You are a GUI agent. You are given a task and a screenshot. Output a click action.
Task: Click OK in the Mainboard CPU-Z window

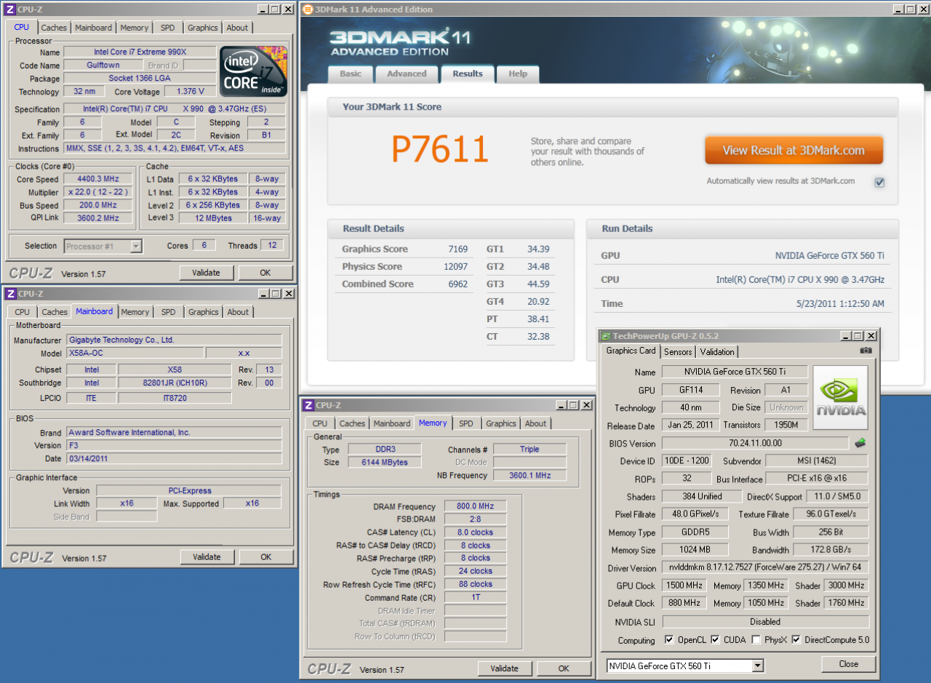pyautogui.click(x=265, y=557)
